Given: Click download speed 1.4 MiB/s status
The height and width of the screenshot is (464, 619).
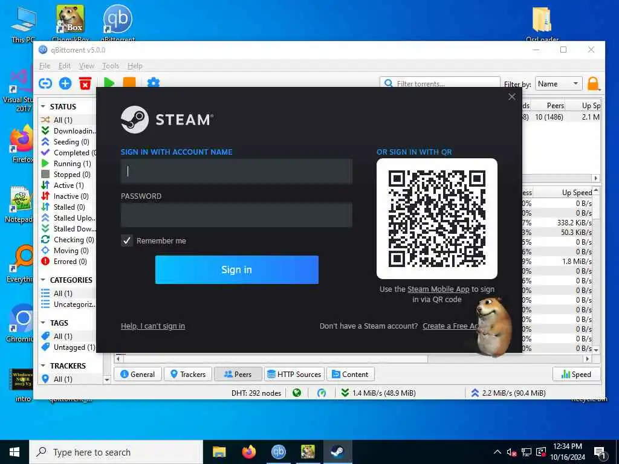Looking at the screenshot, I should 378,393.
